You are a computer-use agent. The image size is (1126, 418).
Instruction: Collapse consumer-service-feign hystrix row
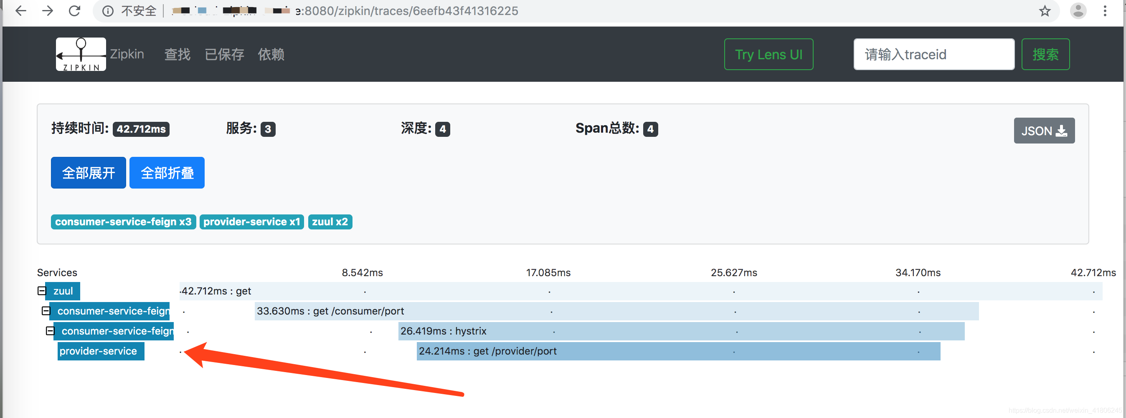pos(50,331)
